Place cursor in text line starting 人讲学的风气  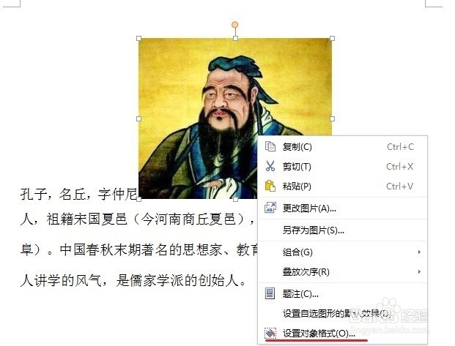coord(133,280)
